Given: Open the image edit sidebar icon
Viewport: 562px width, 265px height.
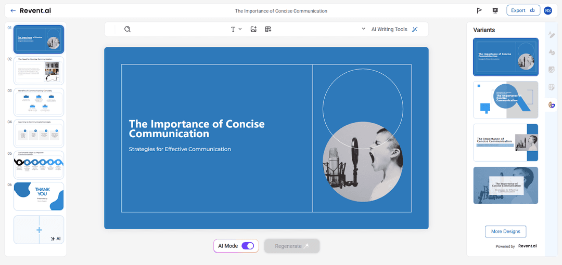Looking at the screenshot, I should coord(551,70).
